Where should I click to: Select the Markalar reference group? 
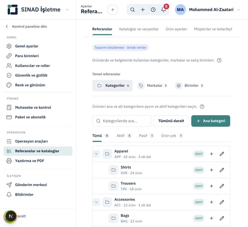point(152,86)
